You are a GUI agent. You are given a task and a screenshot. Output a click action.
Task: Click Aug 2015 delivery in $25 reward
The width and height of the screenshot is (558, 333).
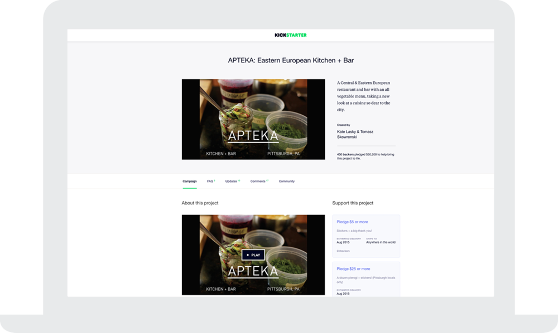pos(343,293)
